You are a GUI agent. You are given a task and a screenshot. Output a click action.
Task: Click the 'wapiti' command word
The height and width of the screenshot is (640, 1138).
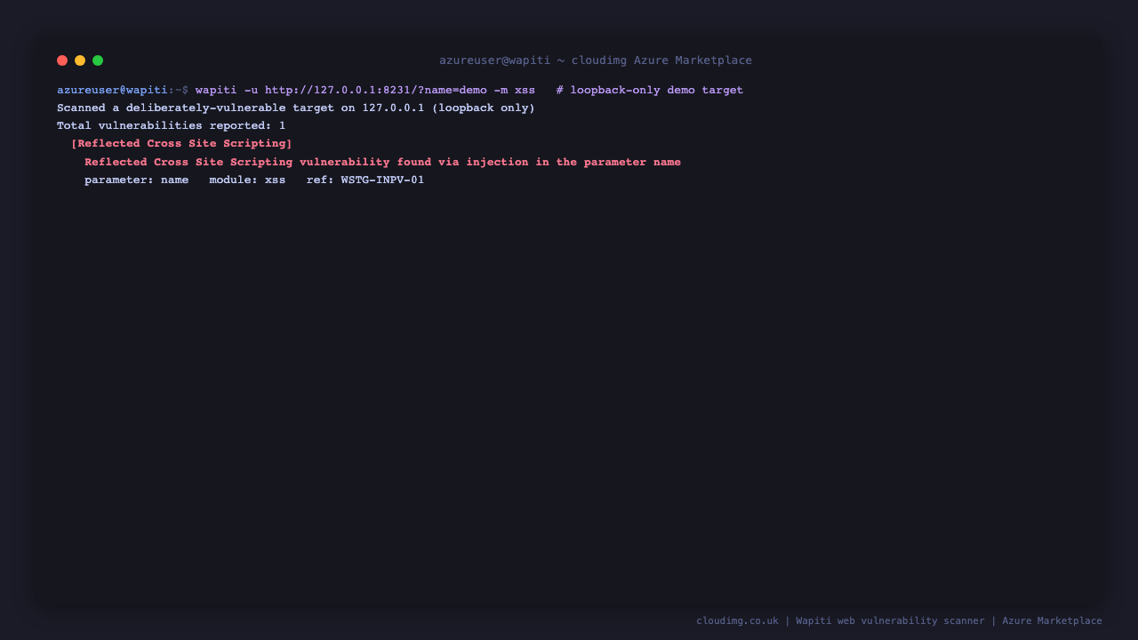pos(216,90)
